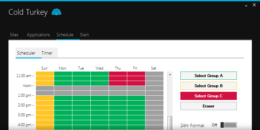Select the Schedule tab

(x=65, y=35)
